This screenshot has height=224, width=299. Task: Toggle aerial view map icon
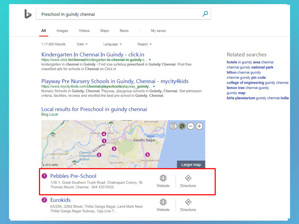182,126
